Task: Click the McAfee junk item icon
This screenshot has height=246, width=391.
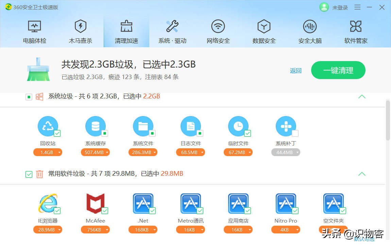Action: 95,204
